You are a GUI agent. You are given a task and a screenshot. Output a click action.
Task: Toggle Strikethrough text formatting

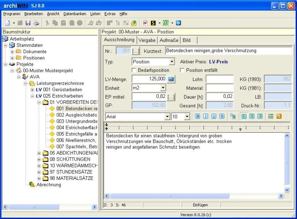click(222, 116)
